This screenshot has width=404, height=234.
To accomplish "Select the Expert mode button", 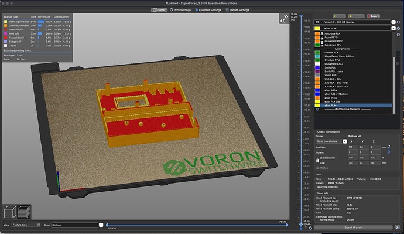I will [x=373, y=16].
